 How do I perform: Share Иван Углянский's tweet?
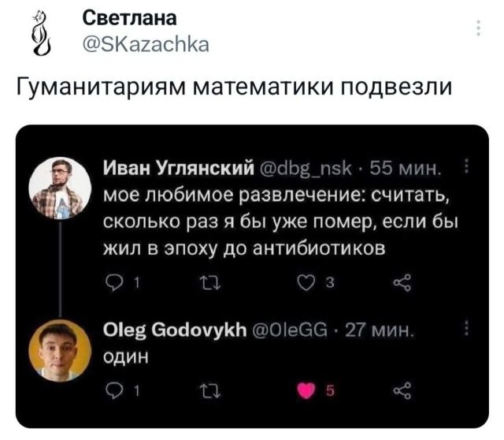tap(405, 285)
